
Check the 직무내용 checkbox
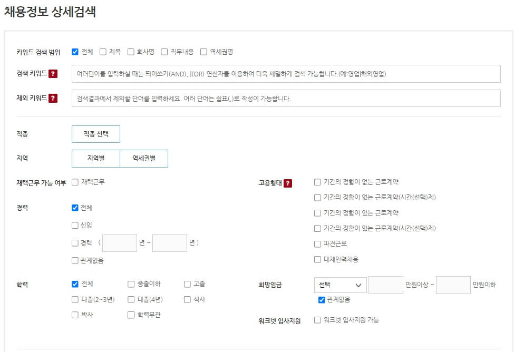164,51
